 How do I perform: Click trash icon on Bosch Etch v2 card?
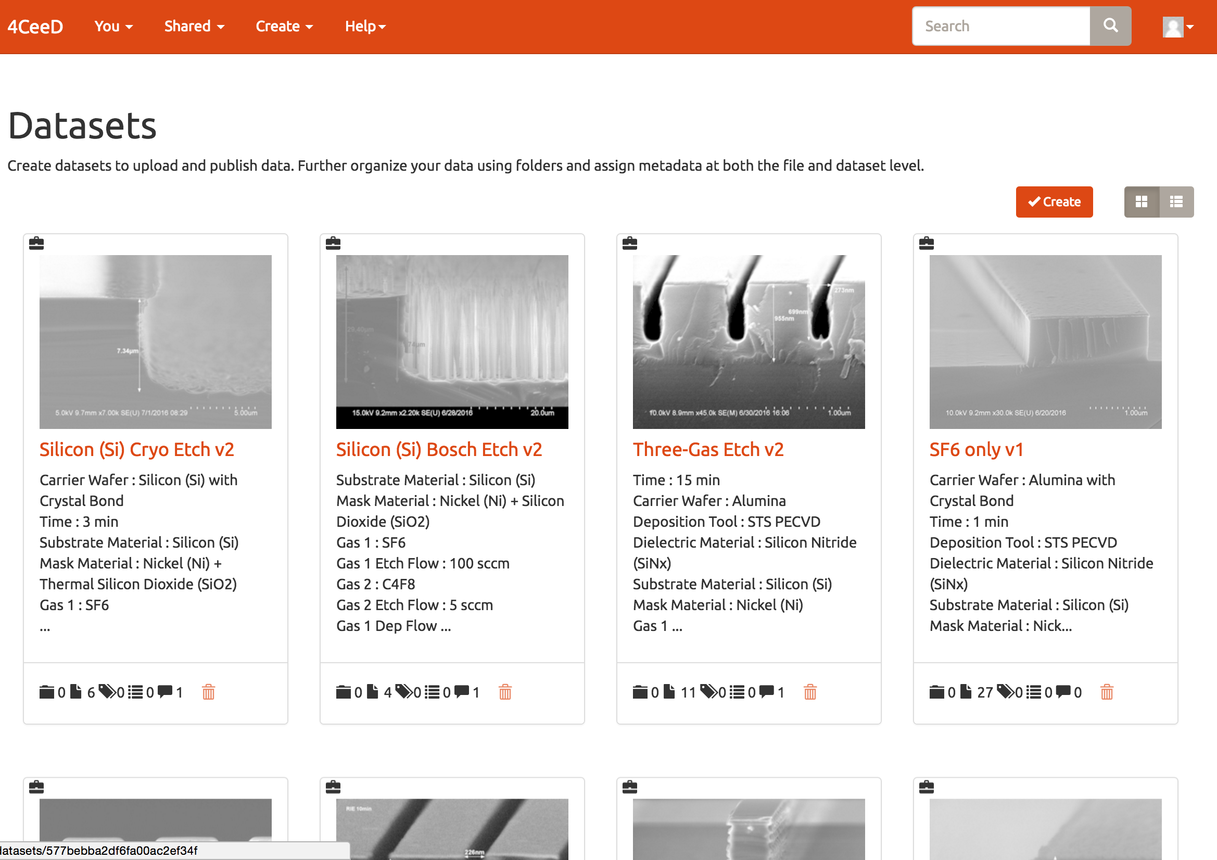click(x=505, y=692)
